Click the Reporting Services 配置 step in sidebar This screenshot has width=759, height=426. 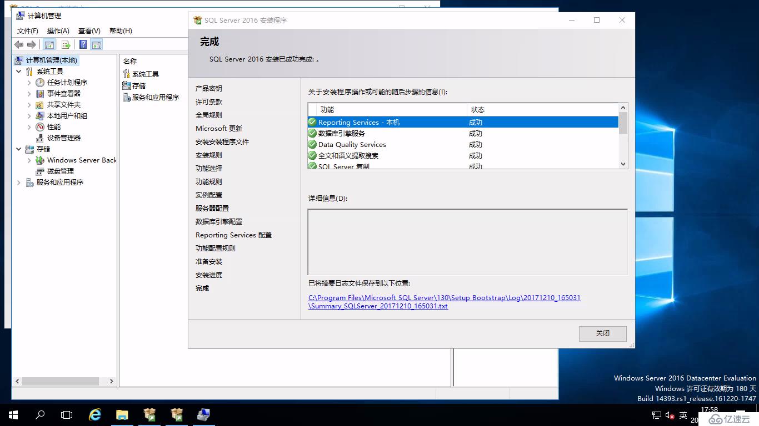click(x=234, y=235)
